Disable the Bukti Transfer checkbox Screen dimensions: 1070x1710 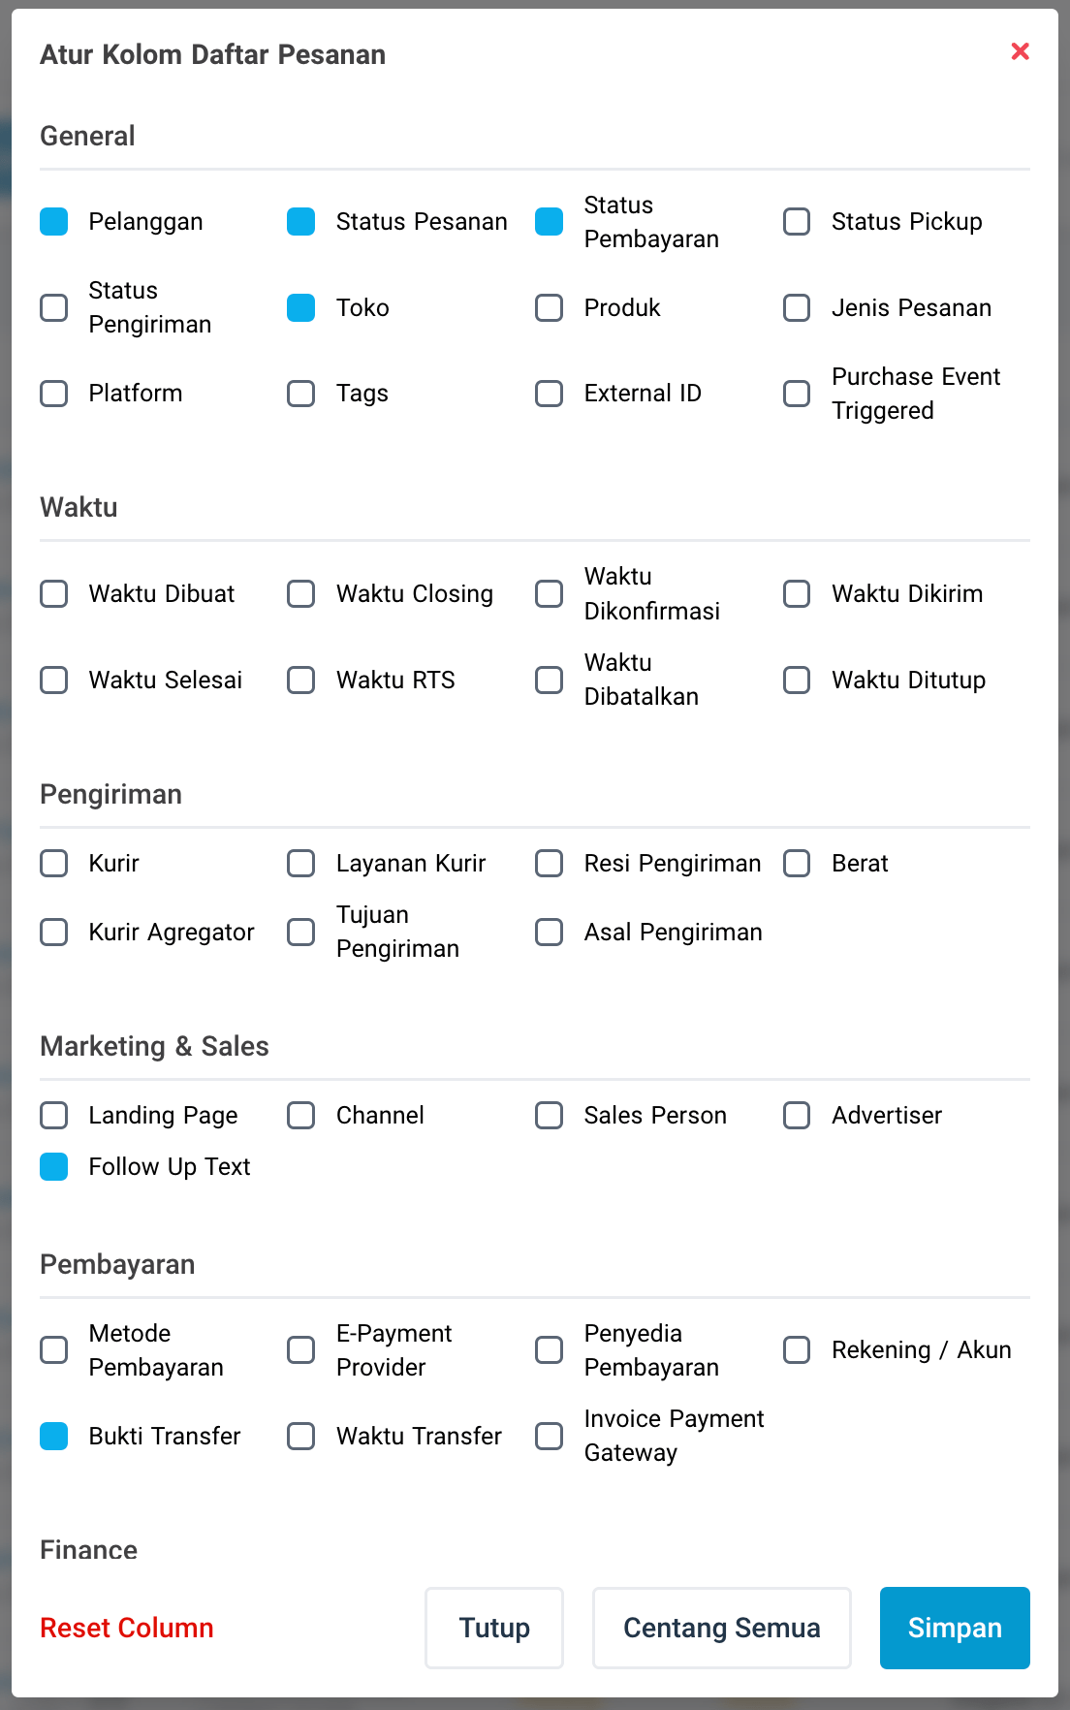(53, 1436)
